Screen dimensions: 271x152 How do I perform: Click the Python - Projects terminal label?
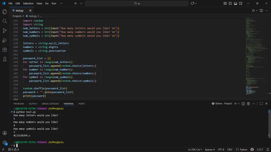(x=222, y=103)
